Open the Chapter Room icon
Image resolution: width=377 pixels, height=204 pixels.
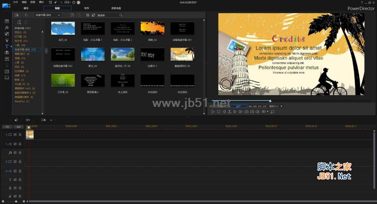(7, 71)
